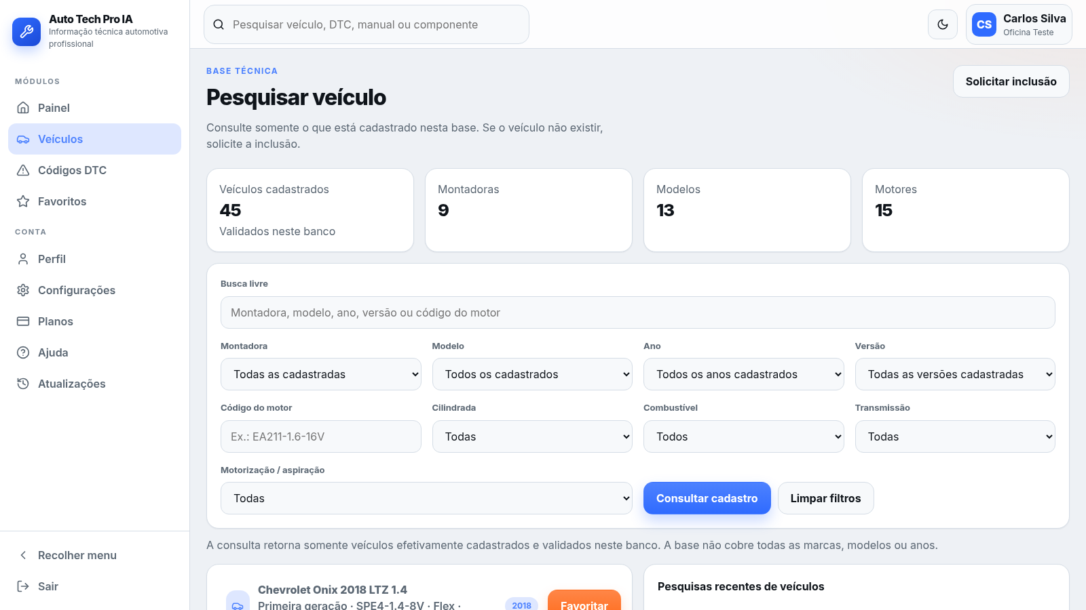Click the Configurações gear icon
Screen dimensions: 1086x610
[x=23, y=290]
